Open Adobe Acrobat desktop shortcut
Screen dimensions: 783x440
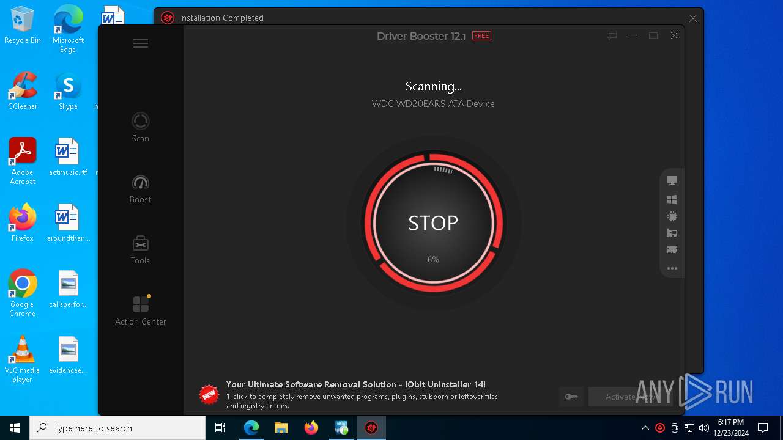(x=23, y=161)
